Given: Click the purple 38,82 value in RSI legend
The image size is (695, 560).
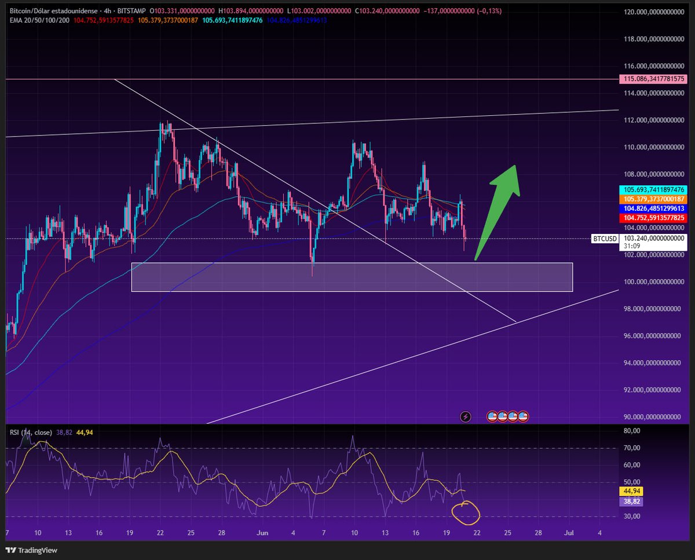Looking at the screenshot, I should point(64,432).
